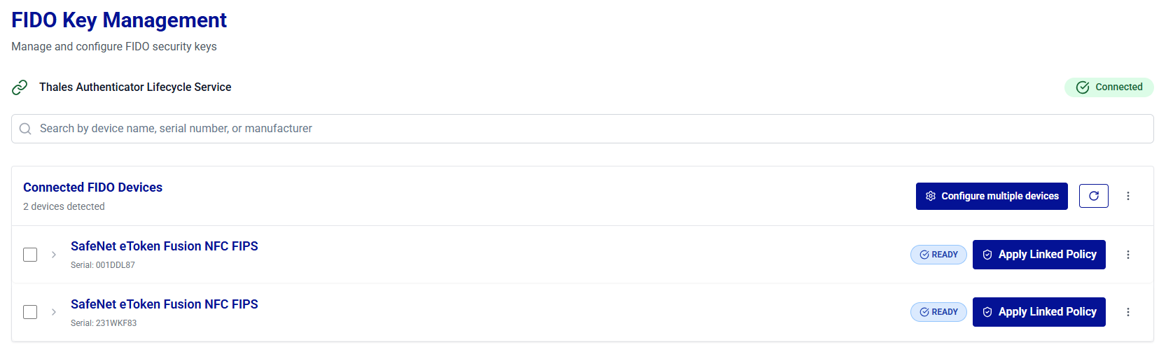This screenshot has width=1166, height=354.
Task: Click the READY badge for device 231WKF83
Action: [938, 312]
